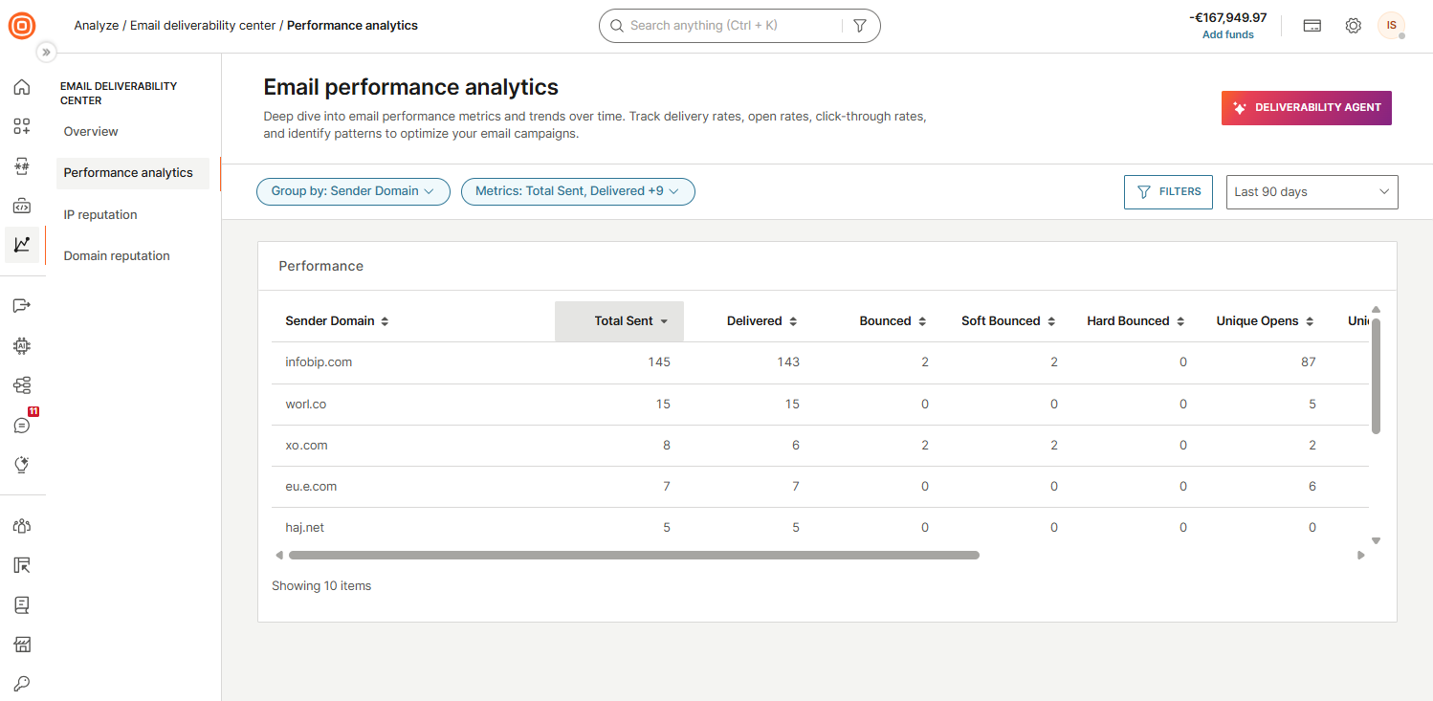Open the apps grid-plus icon in sidebar
The image size is (1433, 701).
21,126
